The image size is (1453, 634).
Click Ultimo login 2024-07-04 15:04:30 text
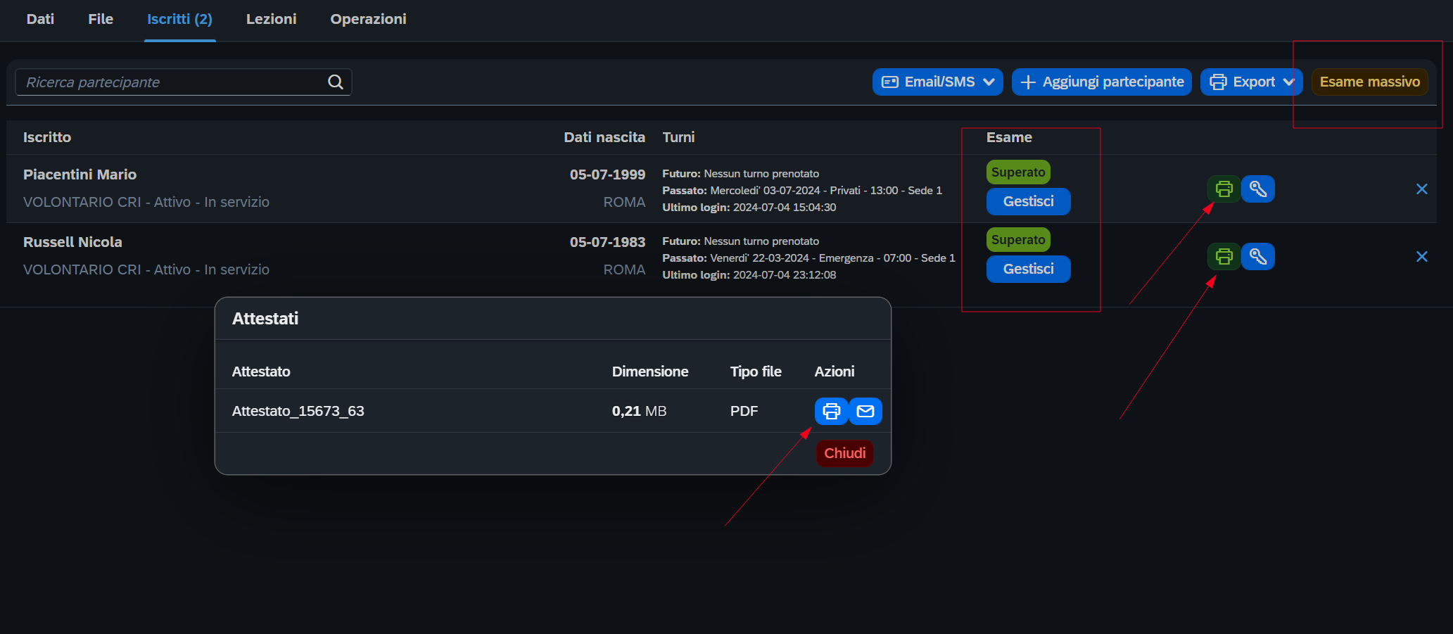point(749,208)
